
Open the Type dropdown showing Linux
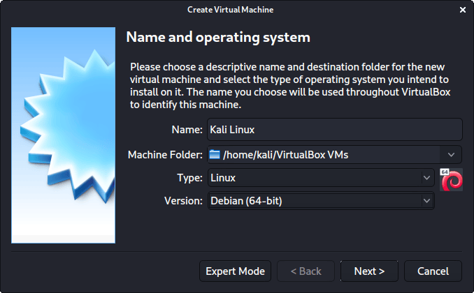(321, 178)
